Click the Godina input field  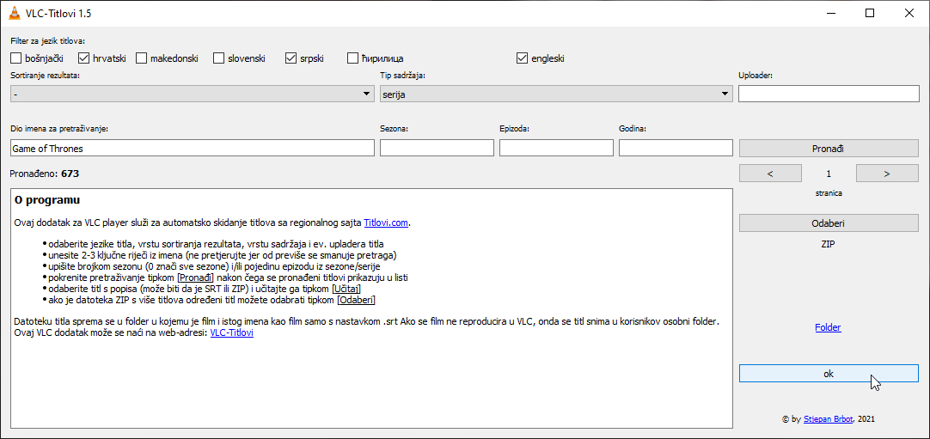[676, 148]
